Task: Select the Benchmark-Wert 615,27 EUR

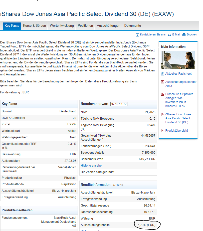Action: pos(147,159)
